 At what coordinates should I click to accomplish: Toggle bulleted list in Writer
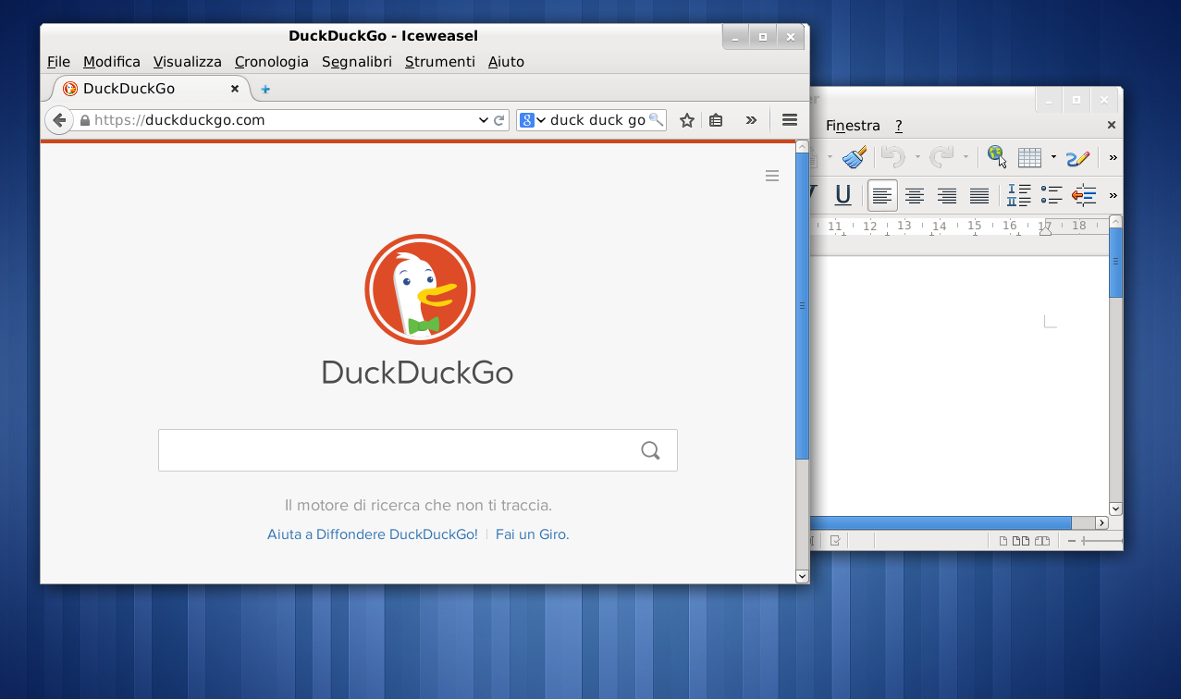[x=1052, y=195]
